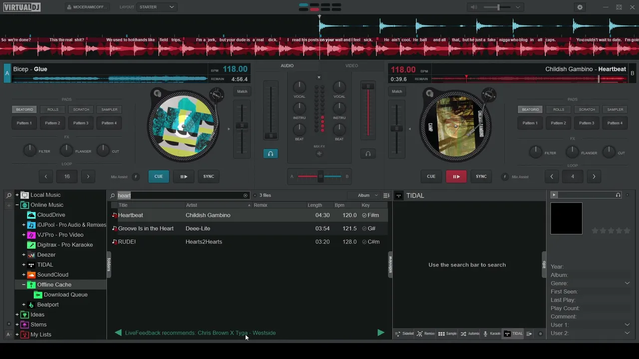Select the Scratch pads tab on deck B
Screen dimensions: 639x359
point(587,110)
